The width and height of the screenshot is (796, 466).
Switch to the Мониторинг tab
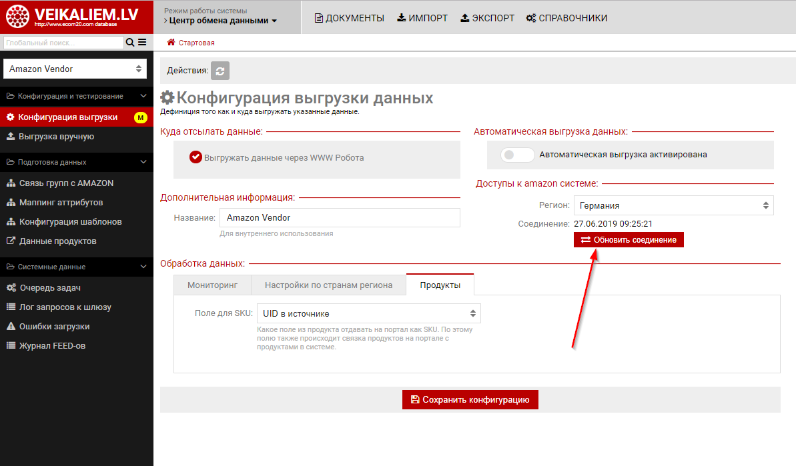tap(212, 285)
